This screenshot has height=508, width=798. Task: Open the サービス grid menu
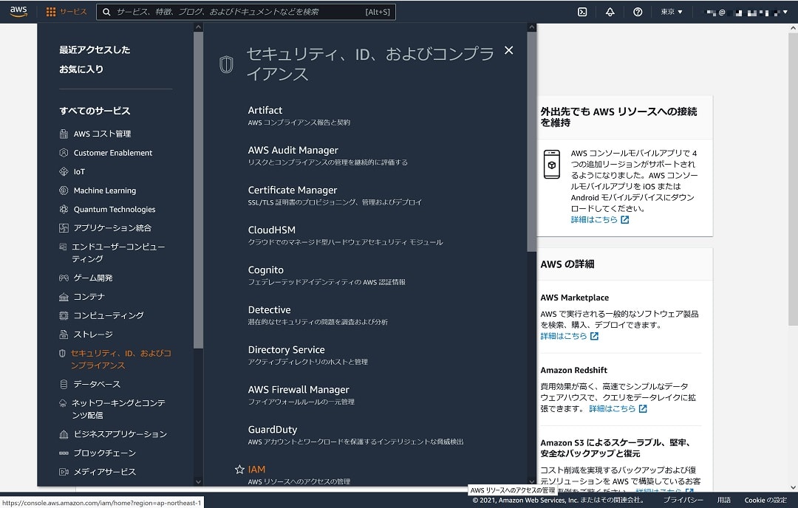[66, 12]
